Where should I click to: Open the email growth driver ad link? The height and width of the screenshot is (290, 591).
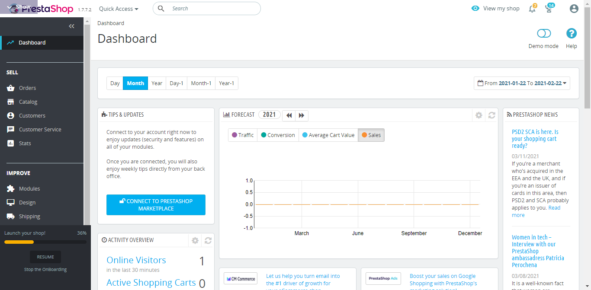[303, 282]
